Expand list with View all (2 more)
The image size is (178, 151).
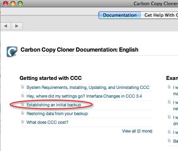137,131
